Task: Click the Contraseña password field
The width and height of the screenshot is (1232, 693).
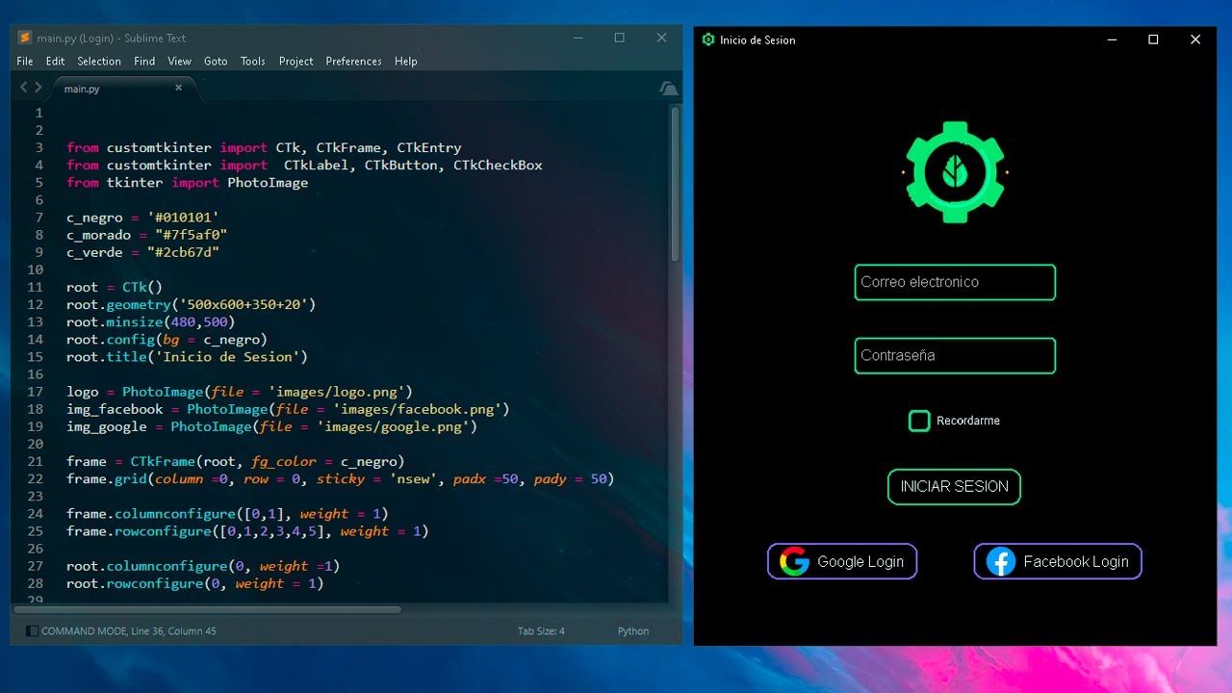Action: pos(955,355)
